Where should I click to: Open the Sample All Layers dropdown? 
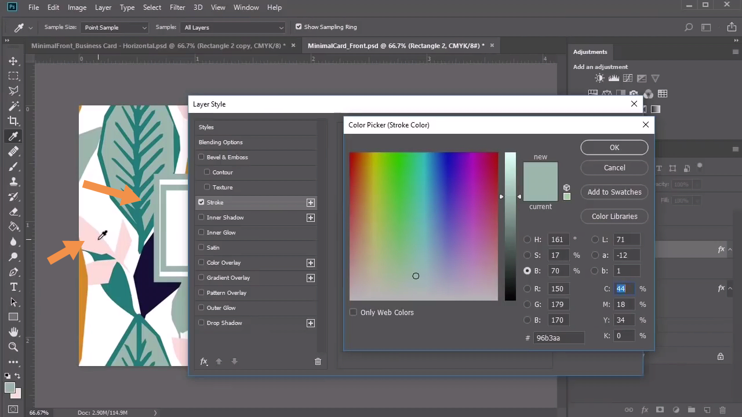[x=234, y=27]
